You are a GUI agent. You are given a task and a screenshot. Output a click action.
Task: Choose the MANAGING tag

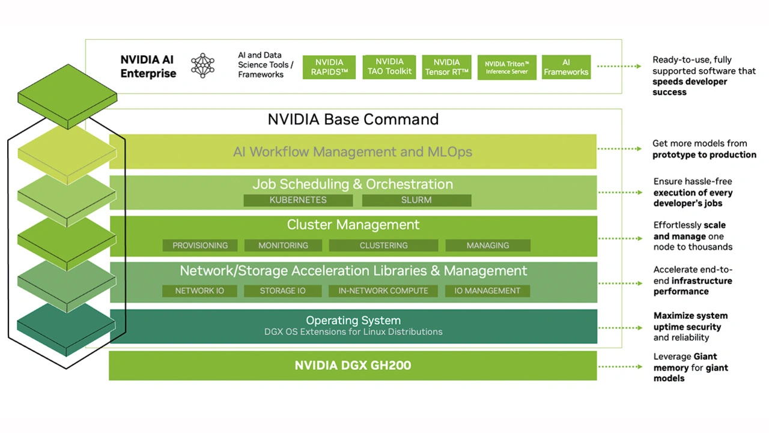(x=487, y=246)
